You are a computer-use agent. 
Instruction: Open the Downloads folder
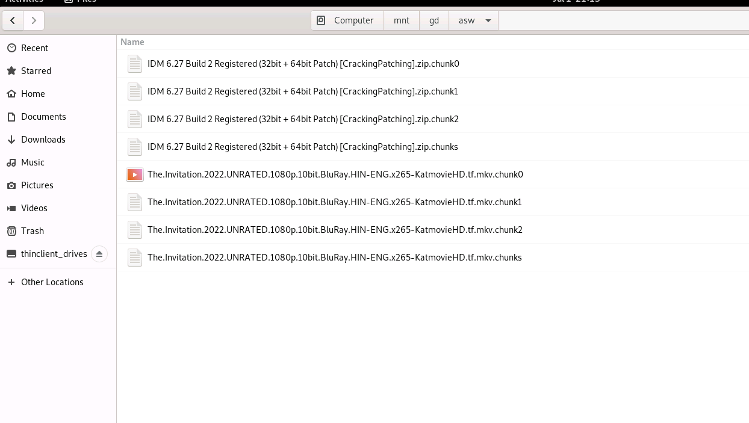pos(43,139)
